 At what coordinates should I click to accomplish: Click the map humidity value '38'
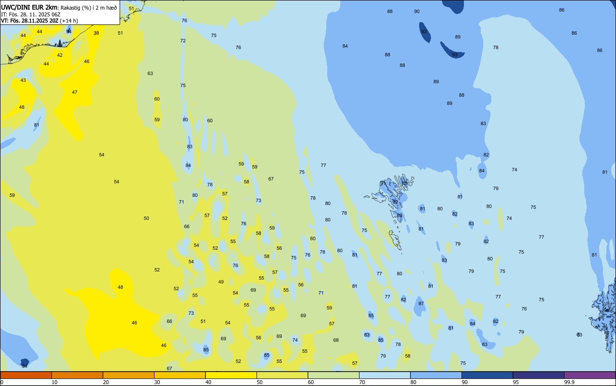(96, 33)
